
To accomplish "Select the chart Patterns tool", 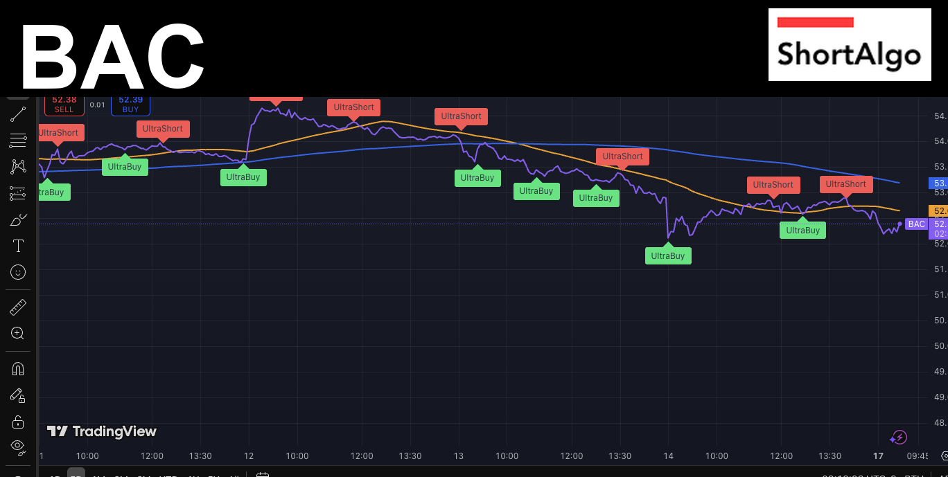I will pyautogui.click(x=18, y=167).
